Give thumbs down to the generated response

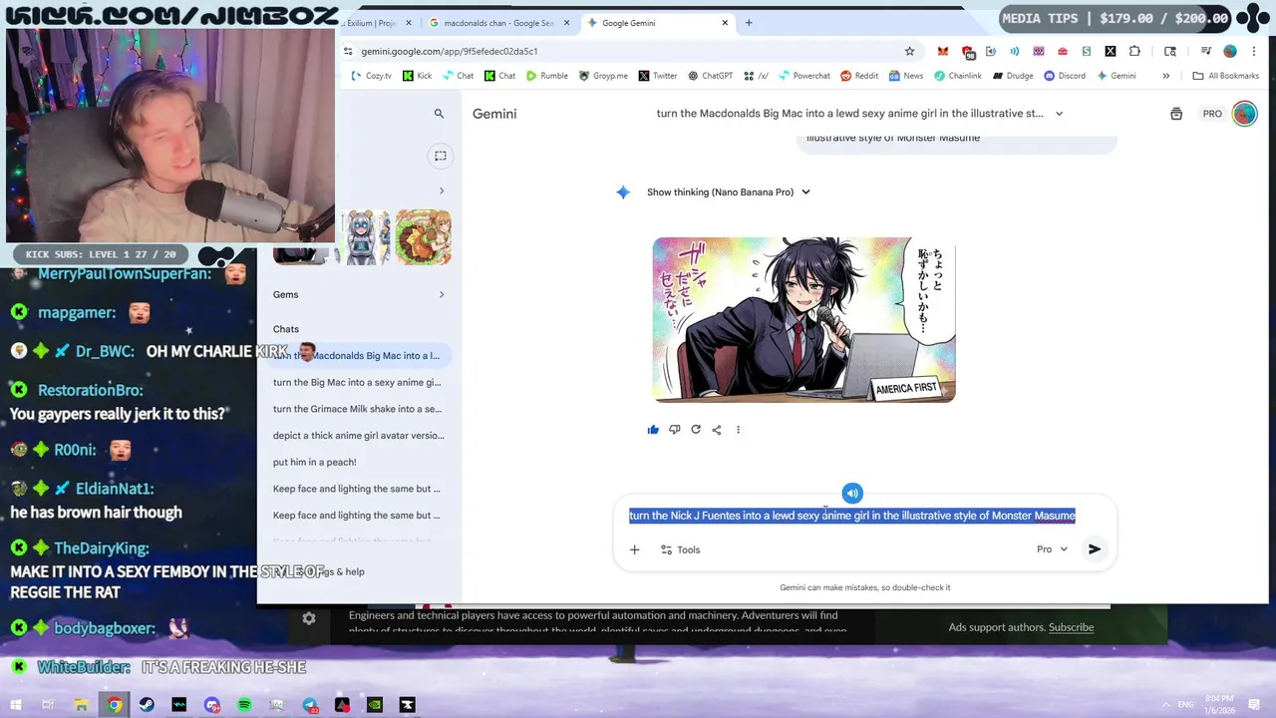(675, 430)
